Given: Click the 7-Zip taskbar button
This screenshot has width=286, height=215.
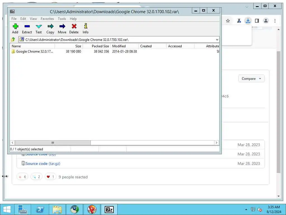Looking at the screenshot, I should click(x=109, y=209).
